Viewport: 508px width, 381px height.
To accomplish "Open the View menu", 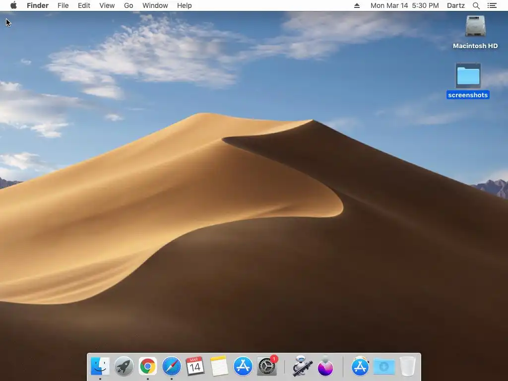I will tap(107, 5).
